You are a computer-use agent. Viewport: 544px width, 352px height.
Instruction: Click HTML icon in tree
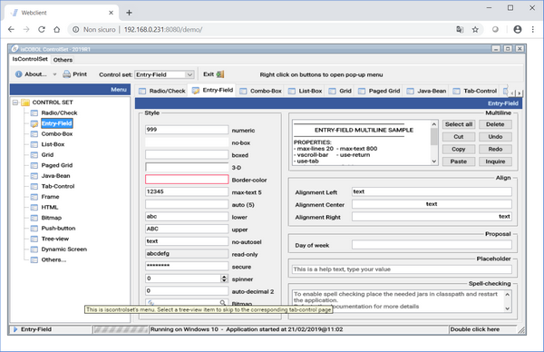click(34, 207)
